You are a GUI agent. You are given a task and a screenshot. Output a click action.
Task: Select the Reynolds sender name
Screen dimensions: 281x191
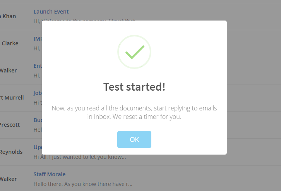coord(11,152)
